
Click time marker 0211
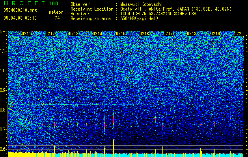26,34
